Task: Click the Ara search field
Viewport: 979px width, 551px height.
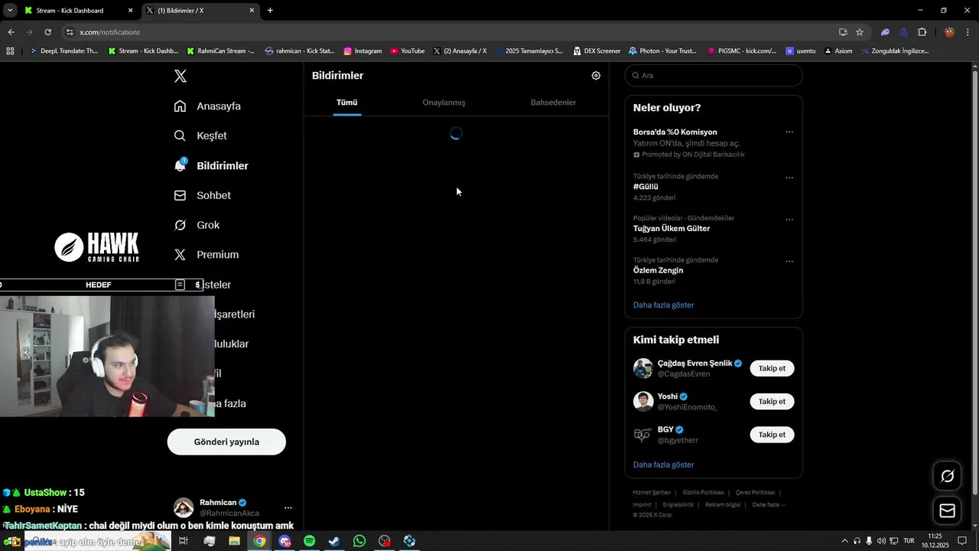Action: pos(714,76)
